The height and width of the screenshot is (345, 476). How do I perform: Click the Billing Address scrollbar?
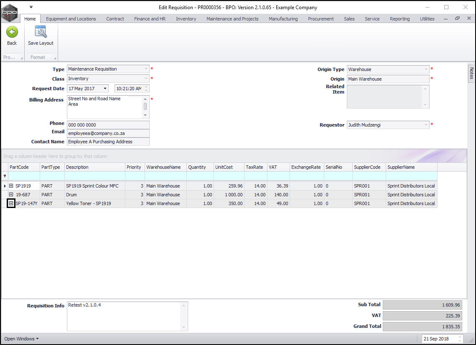click(145, 107)
